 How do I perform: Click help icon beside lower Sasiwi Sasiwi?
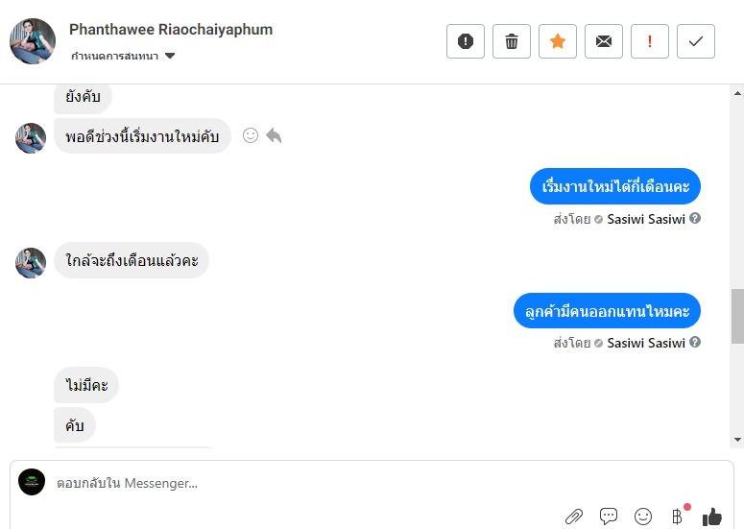[x=695, y=343]
